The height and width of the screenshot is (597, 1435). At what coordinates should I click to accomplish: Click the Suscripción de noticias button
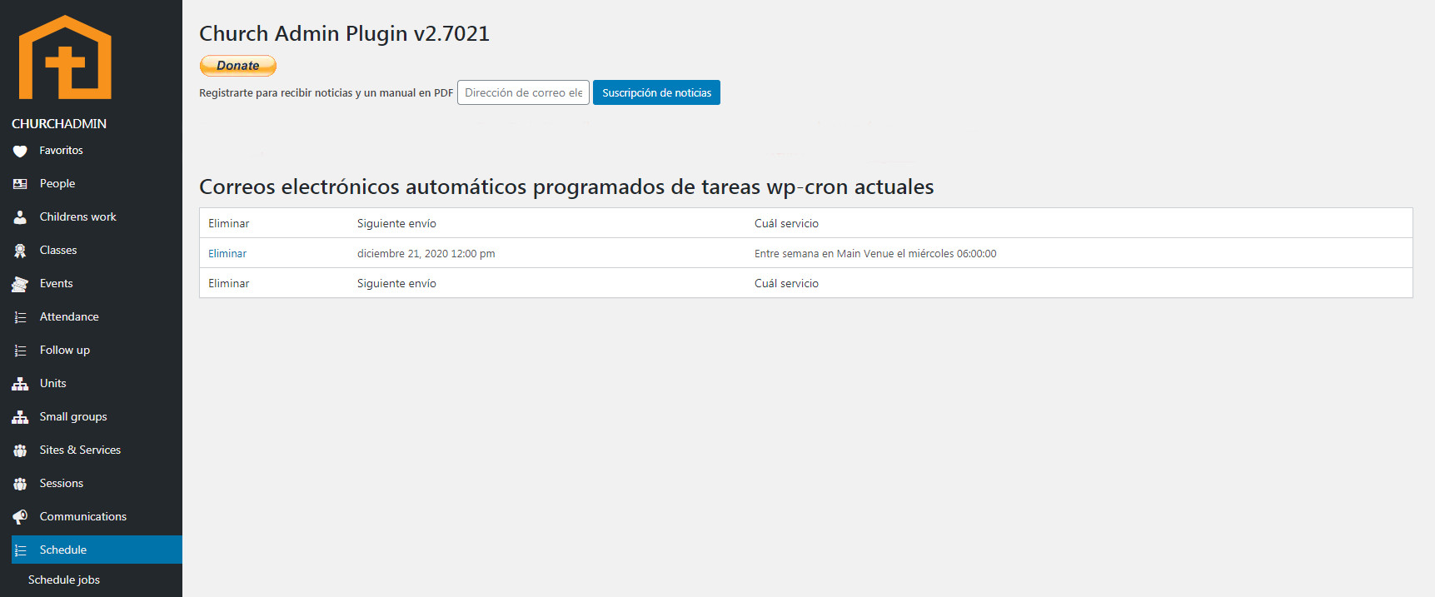point(656,92)
